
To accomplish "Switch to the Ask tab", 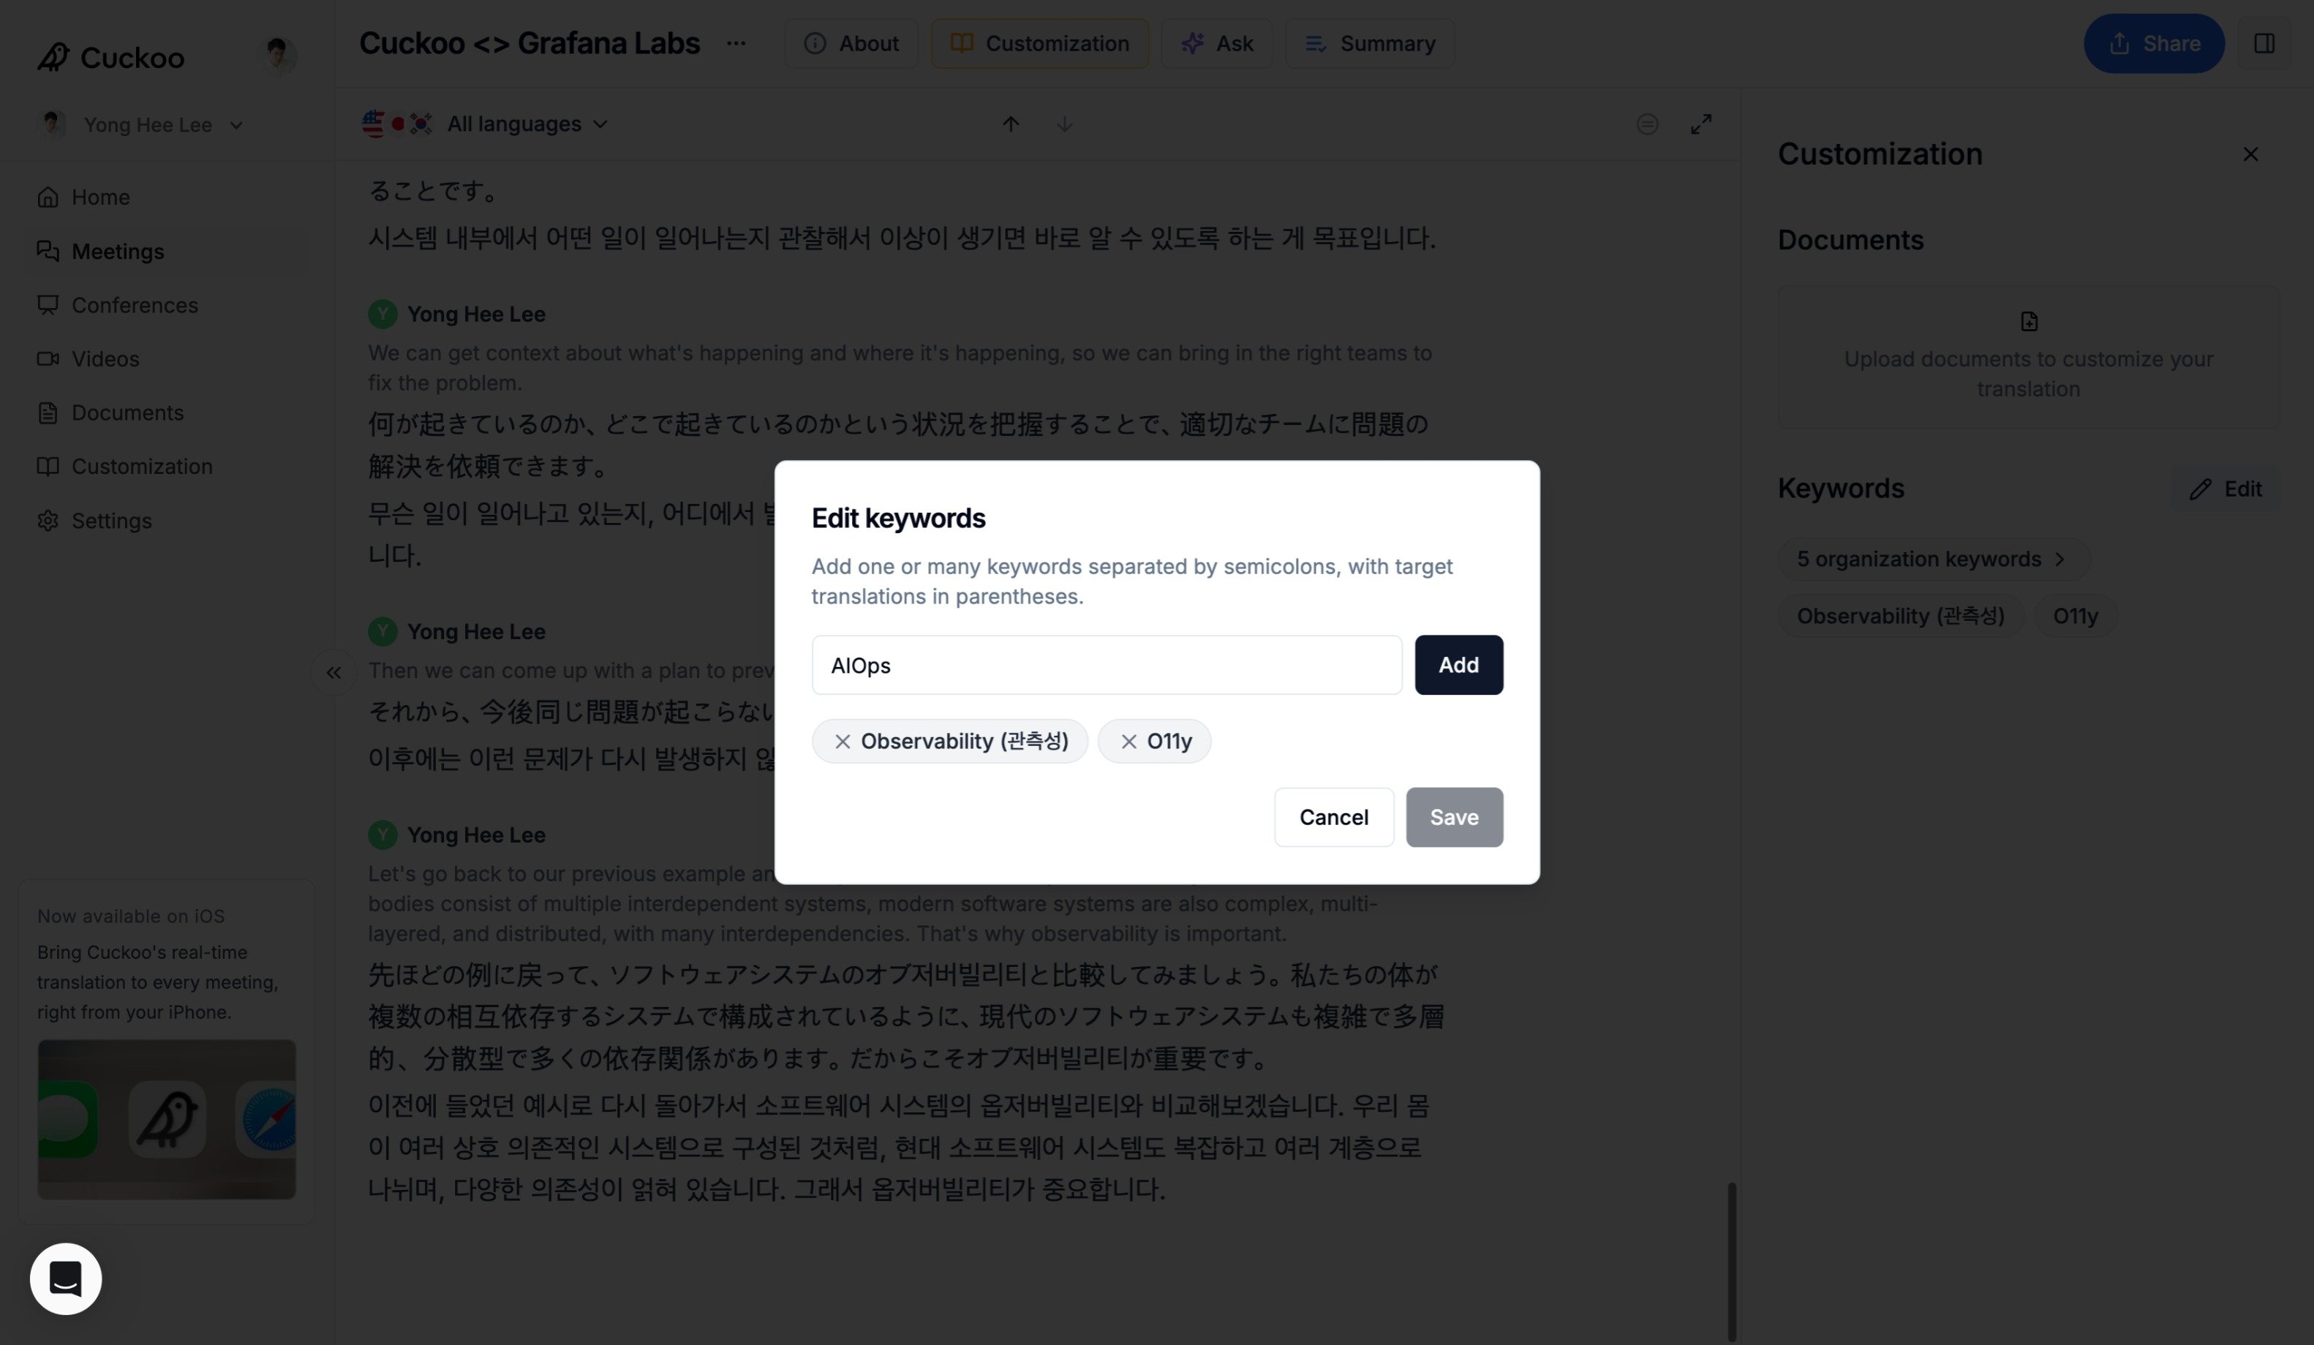I will [1217, 43].
